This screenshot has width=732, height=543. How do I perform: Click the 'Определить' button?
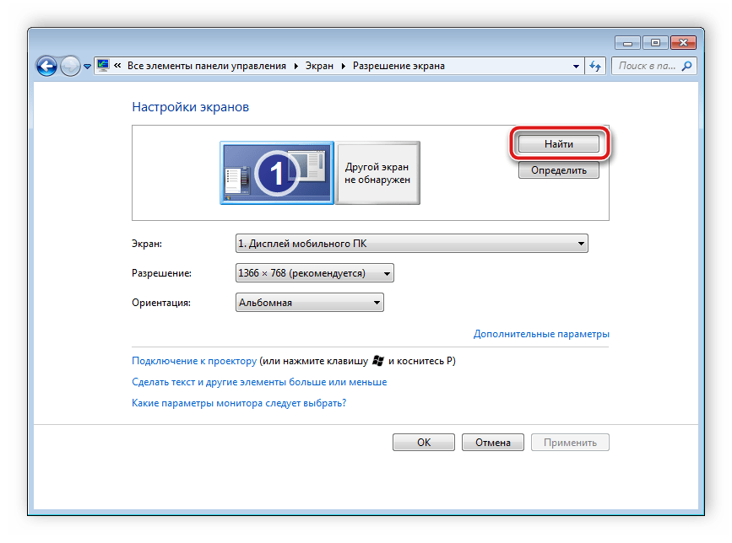pyautogui.click(x=559, y=170)
